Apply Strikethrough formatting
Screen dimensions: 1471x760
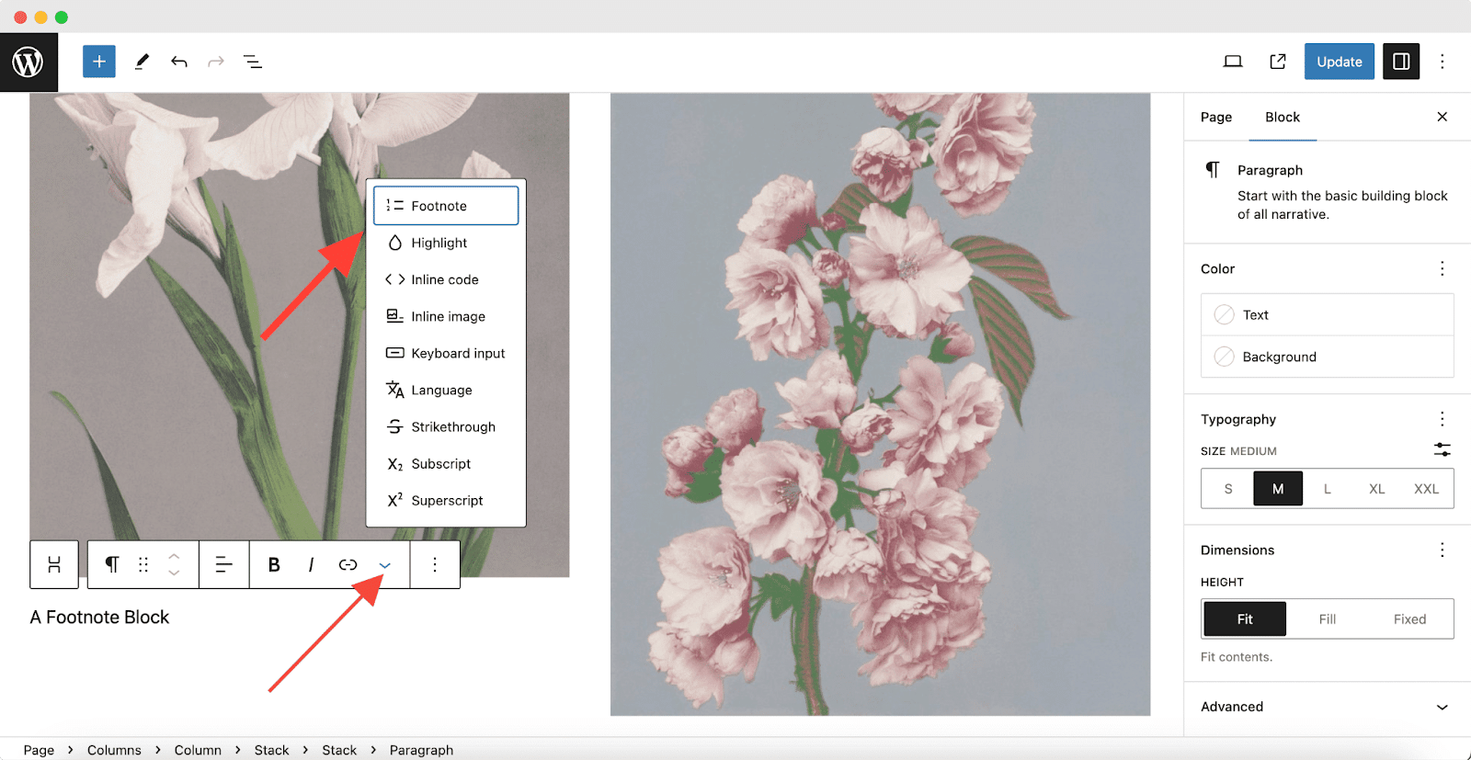[x=446, y=426]
